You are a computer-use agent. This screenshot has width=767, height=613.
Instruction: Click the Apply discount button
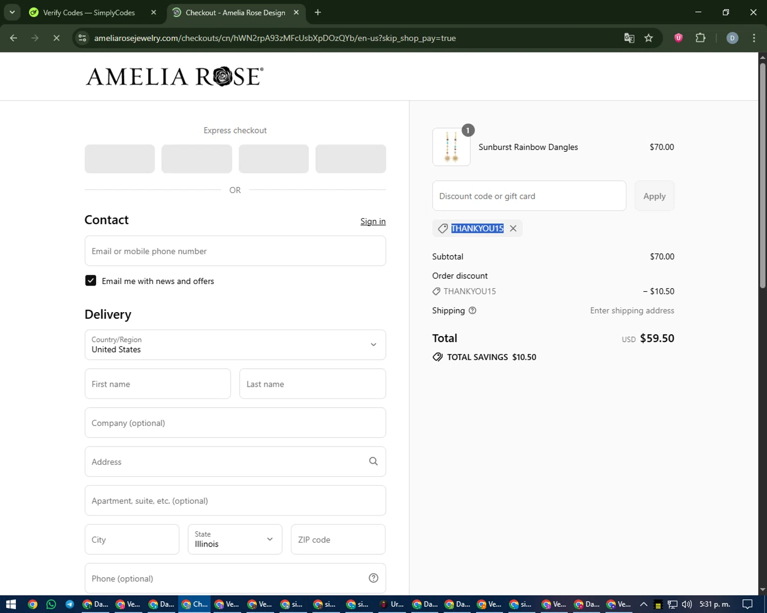pos(655,196)
